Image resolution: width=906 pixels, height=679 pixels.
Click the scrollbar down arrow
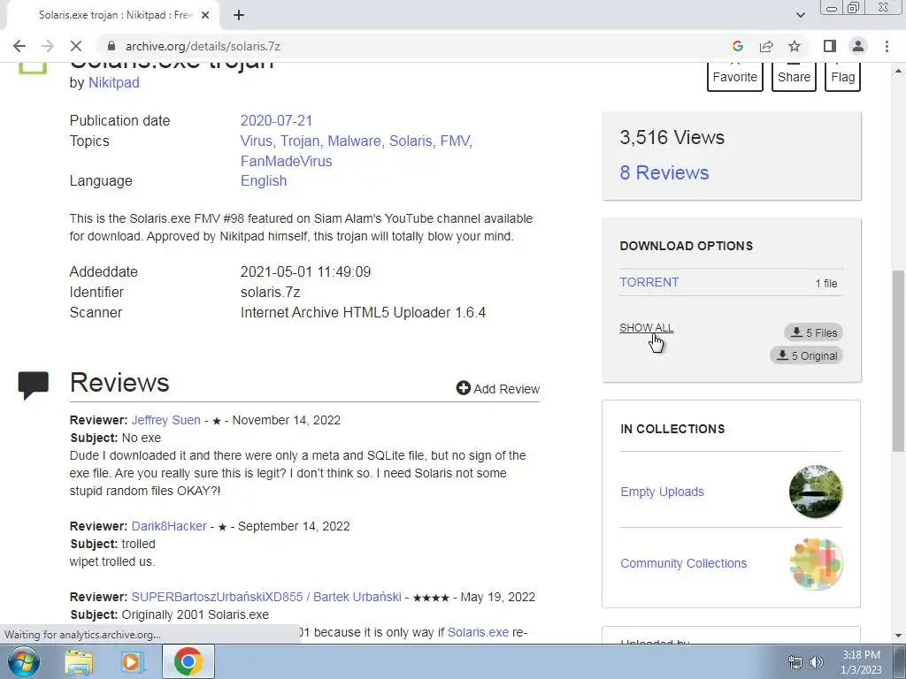898,636
